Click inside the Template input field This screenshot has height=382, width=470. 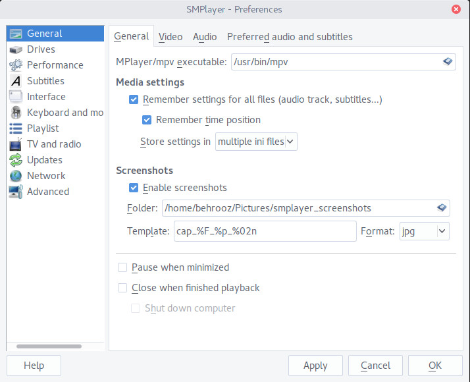point(265,231)
